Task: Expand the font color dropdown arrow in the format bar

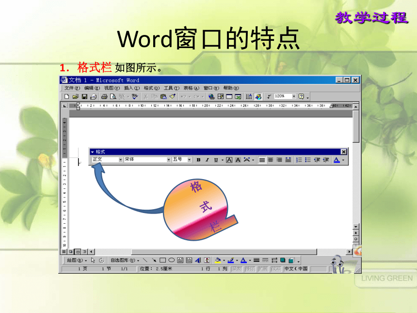Action: (343, 160)
